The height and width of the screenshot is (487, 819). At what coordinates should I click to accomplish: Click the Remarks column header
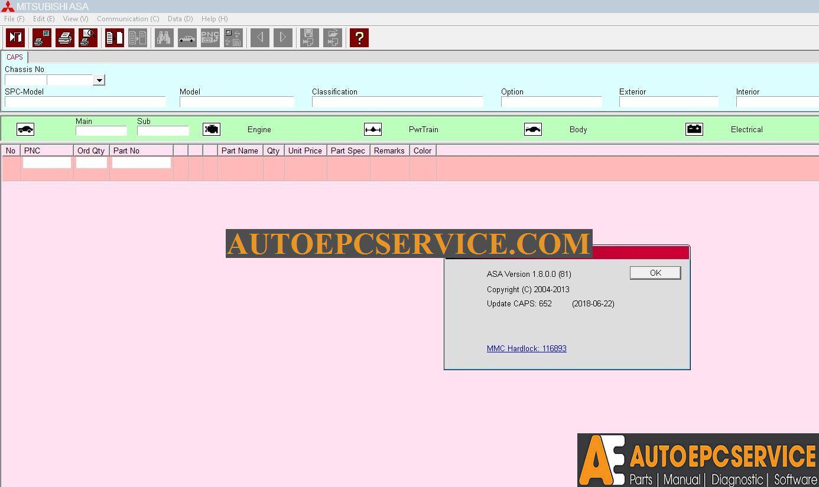[390, 151]
